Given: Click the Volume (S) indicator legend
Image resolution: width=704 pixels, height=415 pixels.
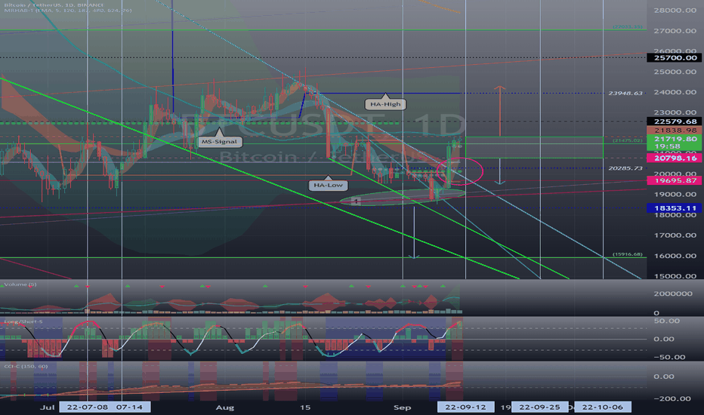Looking at the screenshot, I should 20,284.
